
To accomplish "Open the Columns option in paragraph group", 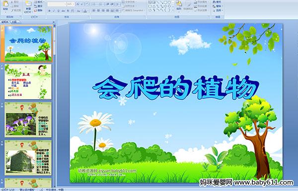I will [117, 11].
